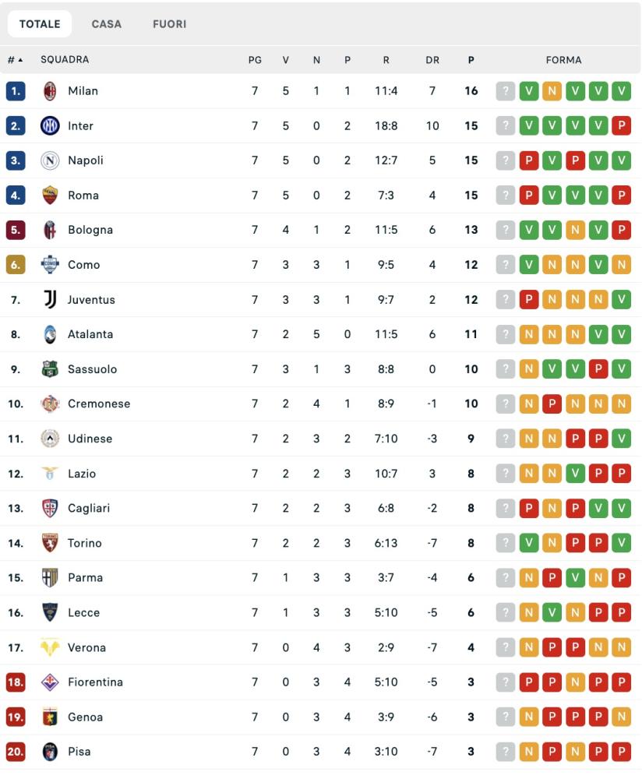Switch to the FUORI tab
642x779 pixels.
point(169,24)
